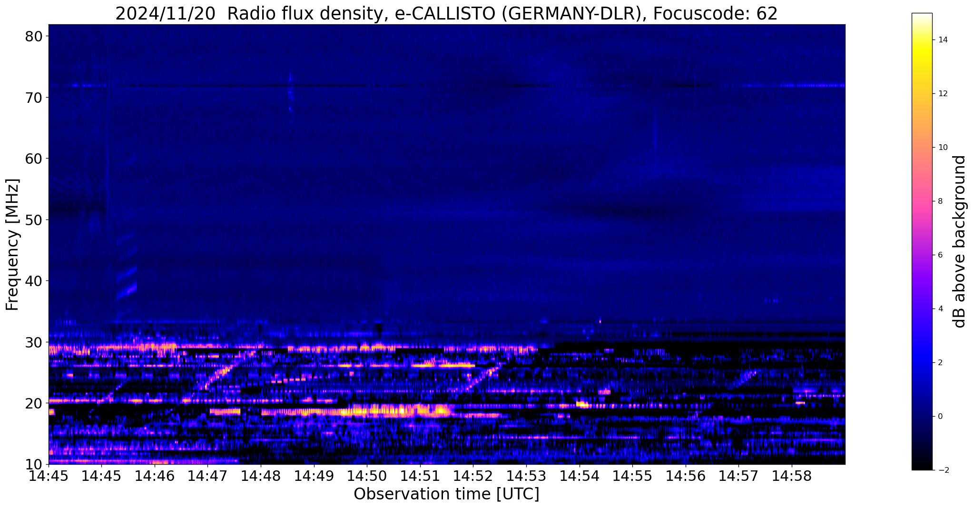Click the 70 MHz frequency tick label

[x=34, y=98]
